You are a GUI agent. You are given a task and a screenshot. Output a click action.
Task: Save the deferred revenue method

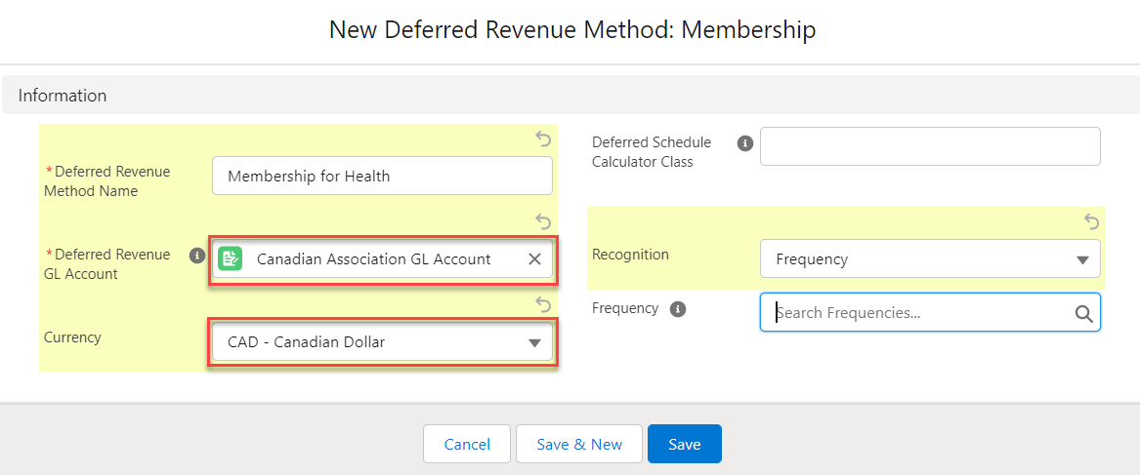tap(684, 444)
